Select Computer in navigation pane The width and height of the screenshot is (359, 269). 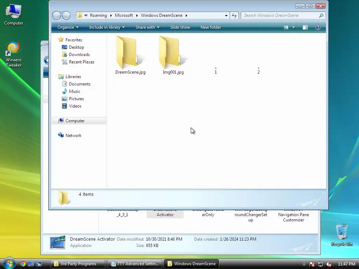click(x=79, y=121)
